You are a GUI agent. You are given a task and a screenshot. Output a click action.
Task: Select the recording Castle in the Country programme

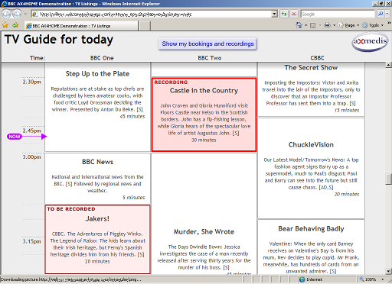204,115
